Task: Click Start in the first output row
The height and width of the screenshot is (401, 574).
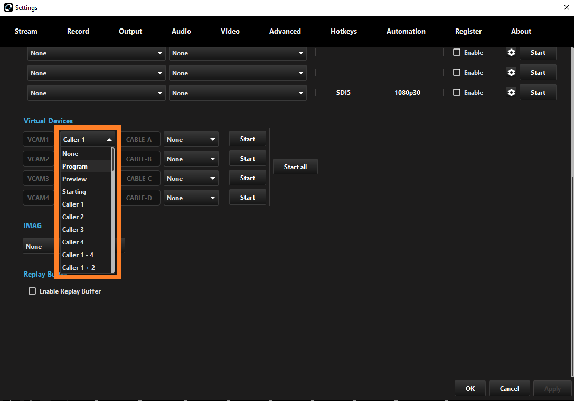Action: point(538,53)
